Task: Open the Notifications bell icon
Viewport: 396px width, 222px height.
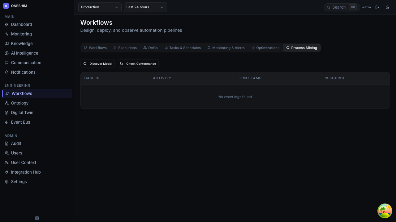Action: coord(7,72)
